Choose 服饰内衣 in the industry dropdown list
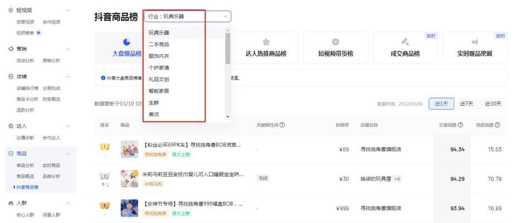 184,56
